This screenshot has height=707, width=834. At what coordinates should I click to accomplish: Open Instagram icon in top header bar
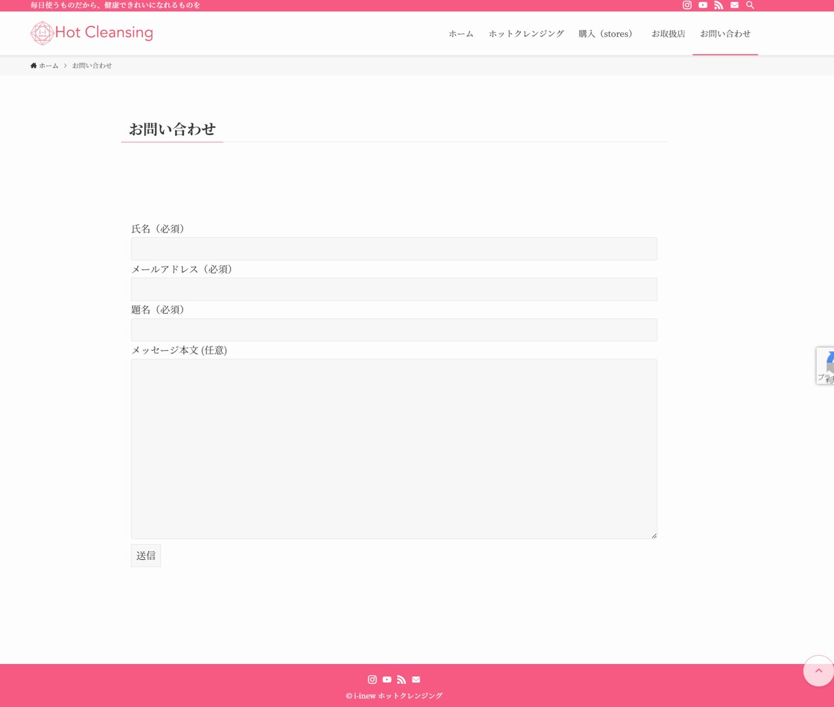tap(687, 5)
